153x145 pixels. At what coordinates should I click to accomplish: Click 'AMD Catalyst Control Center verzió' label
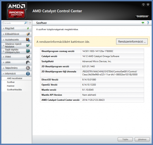[x=60, y=100]
